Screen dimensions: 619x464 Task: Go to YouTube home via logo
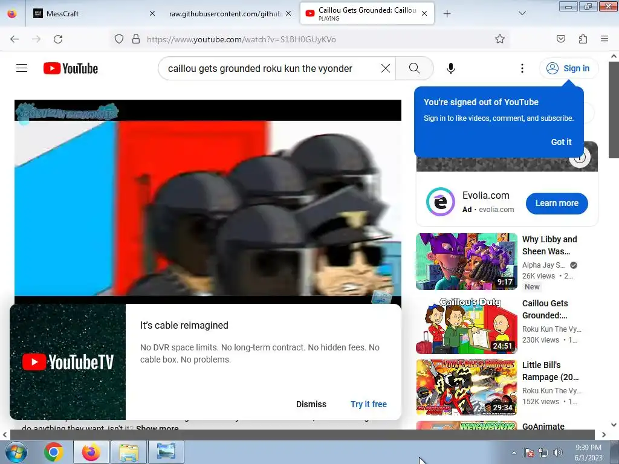coord(71,68)
